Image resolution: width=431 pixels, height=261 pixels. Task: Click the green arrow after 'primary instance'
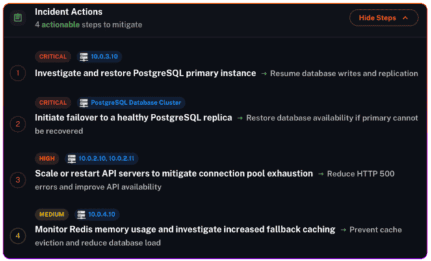pyautogui.click(x=264, y=74)
